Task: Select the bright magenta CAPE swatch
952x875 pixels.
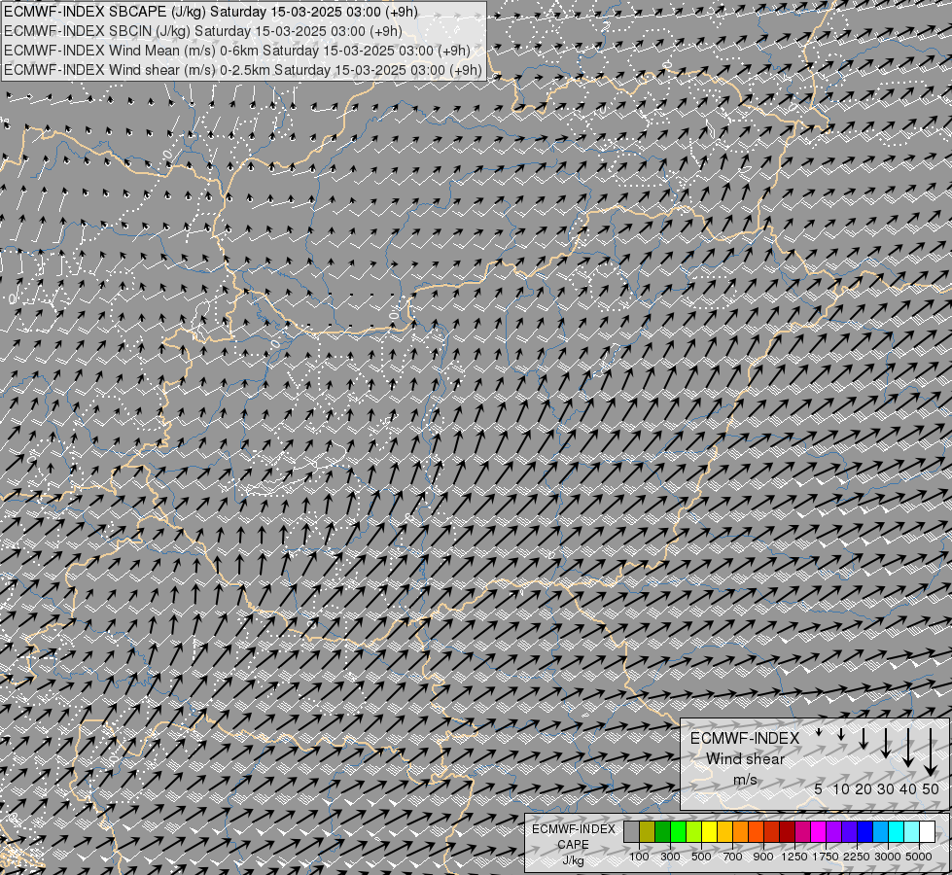Action: (x=819, y=831)
